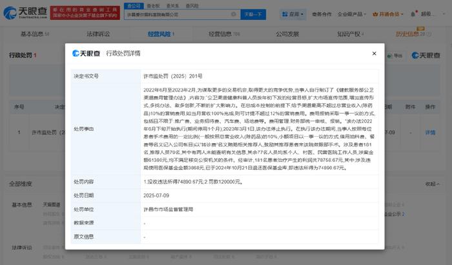Click the 决定书文号 row label
The image size is (452, 265).
(x=86, y=76)
